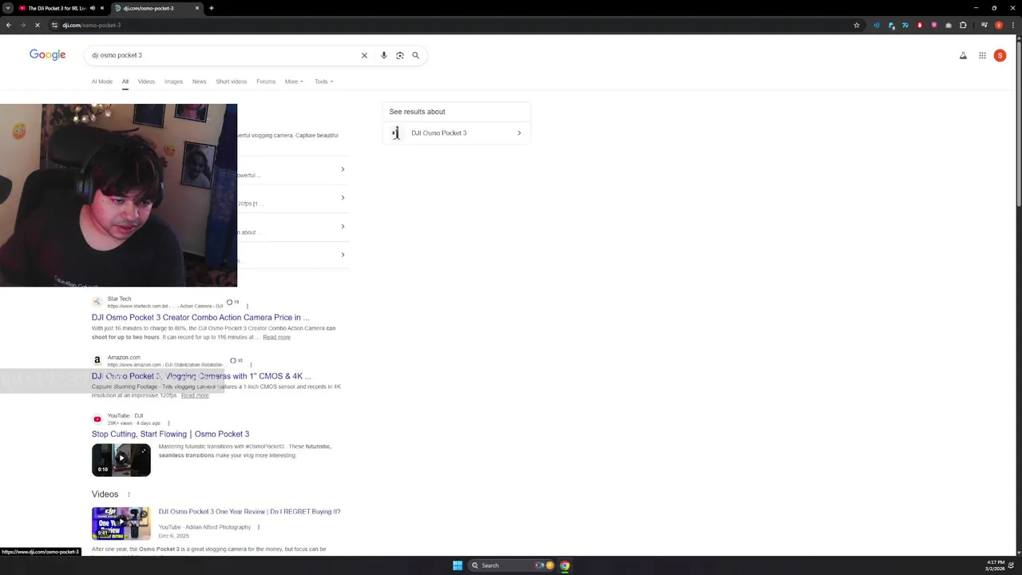Close the YouTube DJI Pocket 3 tab
The height and width of the screenshot is (575, 1022).
click(101, 8)
